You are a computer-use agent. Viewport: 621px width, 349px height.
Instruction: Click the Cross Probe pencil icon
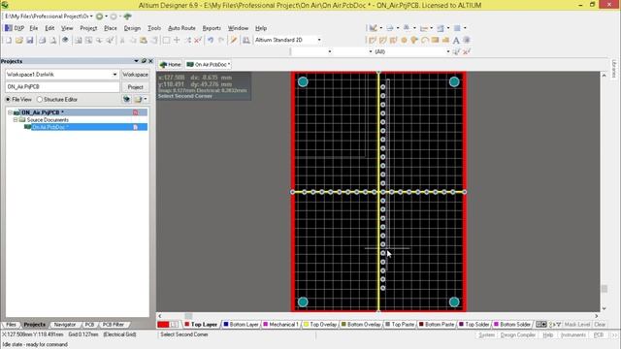(234, 40)
